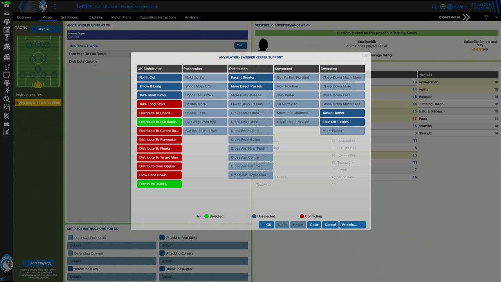The height and width of the screenshot is (282, 501).
Task: Open the calendar schedule icon in sidebar
Action: click(x=7, y=29)
